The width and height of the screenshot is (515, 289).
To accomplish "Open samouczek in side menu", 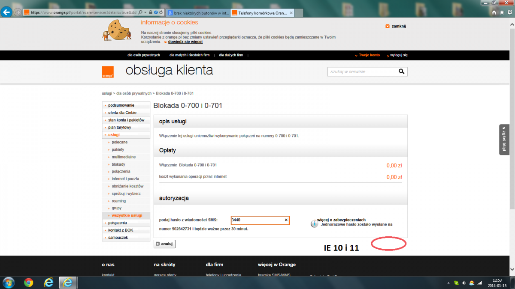I will coord(126,238).
